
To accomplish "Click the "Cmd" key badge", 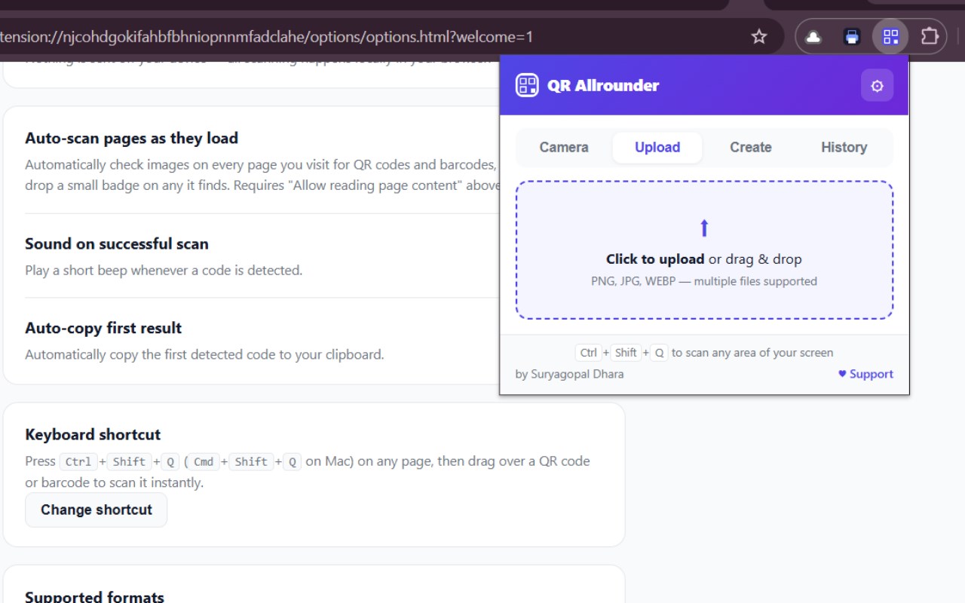I will point(204,462).
